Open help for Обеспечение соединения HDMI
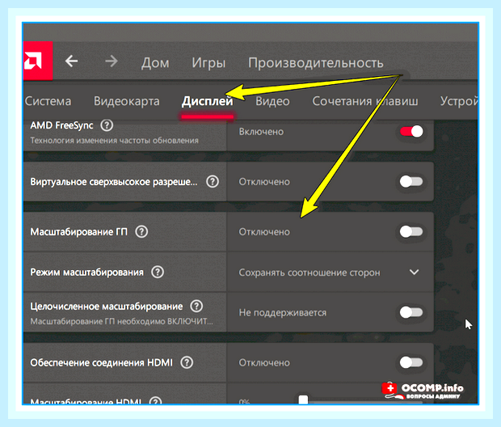Image resolution: width=501 pixels, height=427 pixels. tap(187, 362)
